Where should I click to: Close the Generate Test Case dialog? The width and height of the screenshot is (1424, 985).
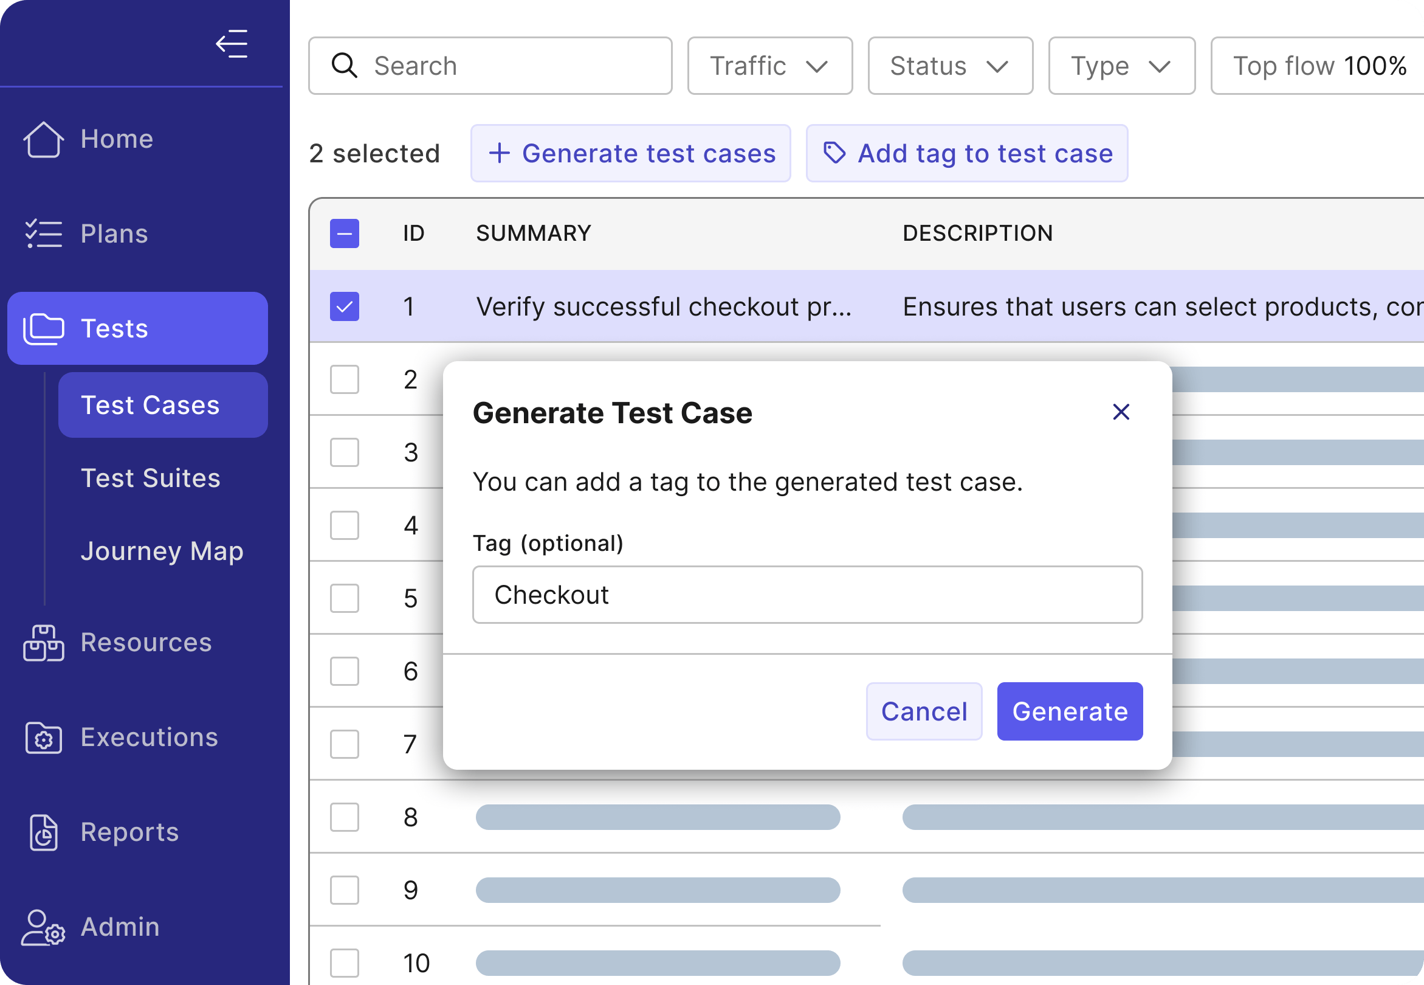pyautogui.click(x=1121, y=412)
